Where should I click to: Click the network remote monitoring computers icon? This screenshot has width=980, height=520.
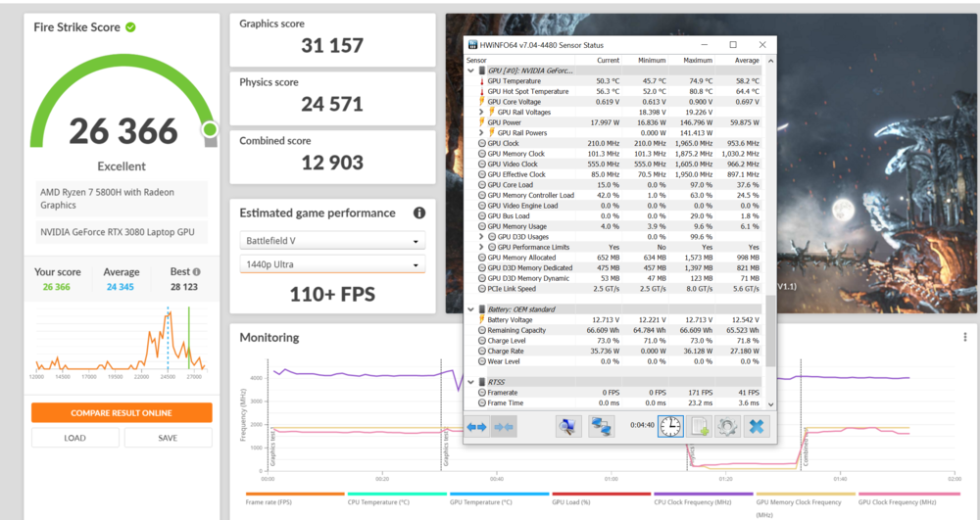[x=601, y=426]
